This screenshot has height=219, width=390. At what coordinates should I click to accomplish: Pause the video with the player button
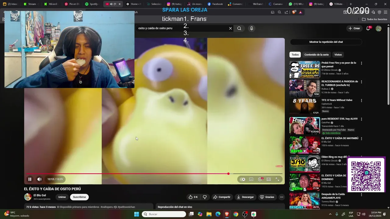pyautogui.click(x=30, y=179)
